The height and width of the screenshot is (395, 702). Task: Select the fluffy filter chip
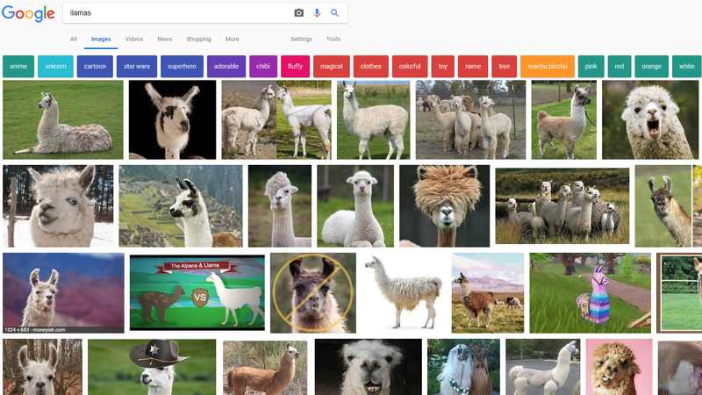[295, 67]
